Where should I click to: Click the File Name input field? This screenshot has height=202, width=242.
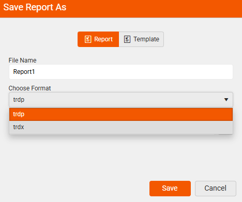coord(121,72)
